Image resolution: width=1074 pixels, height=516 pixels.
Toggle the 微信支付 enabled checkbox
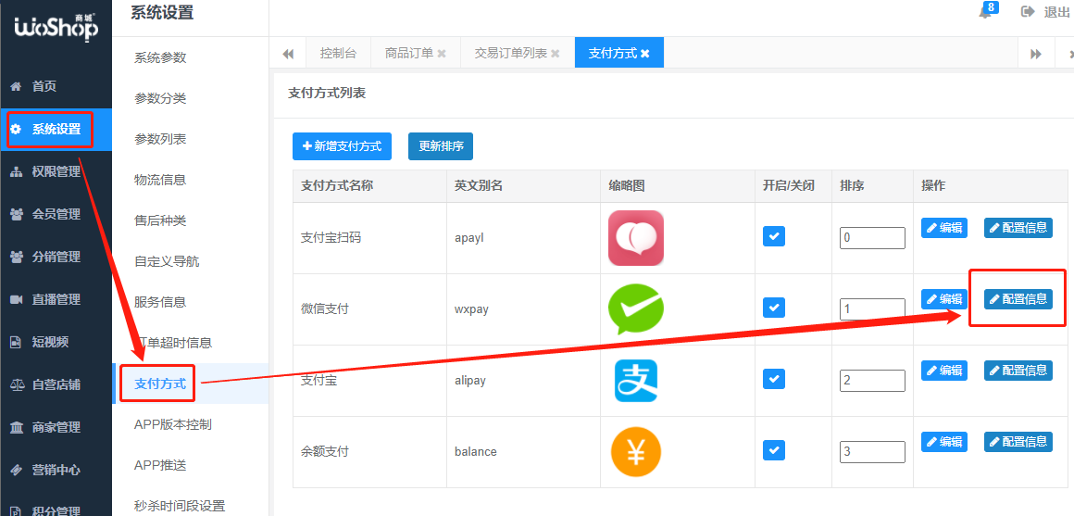pos(774,308)
